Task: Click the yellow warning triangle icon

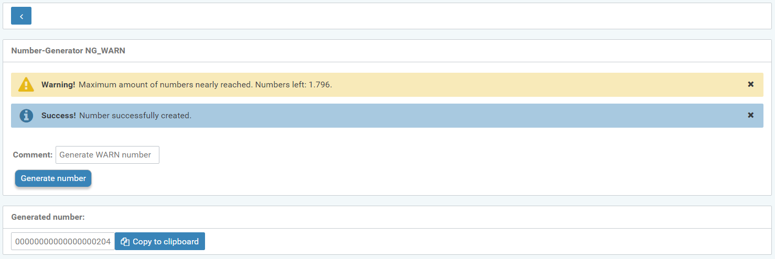Action: coord(26,84)
